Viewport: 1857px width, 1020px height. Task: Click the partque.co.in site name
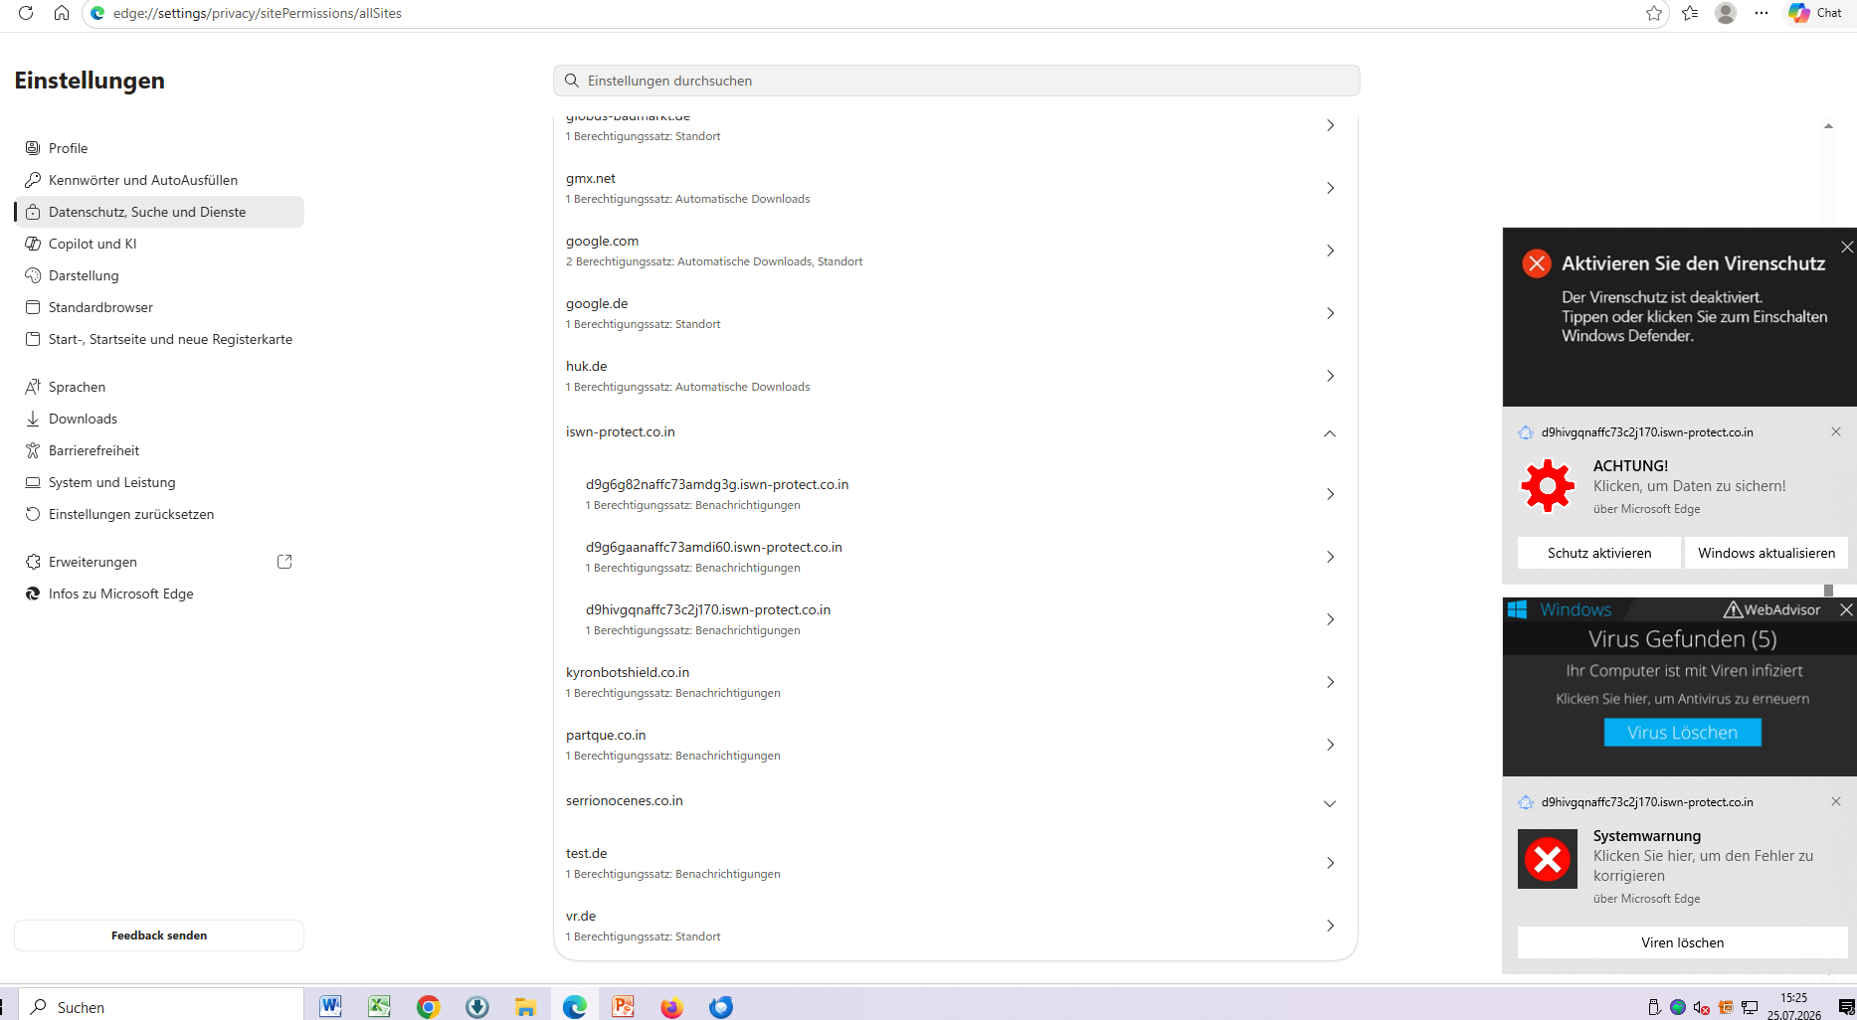(606, 736)
